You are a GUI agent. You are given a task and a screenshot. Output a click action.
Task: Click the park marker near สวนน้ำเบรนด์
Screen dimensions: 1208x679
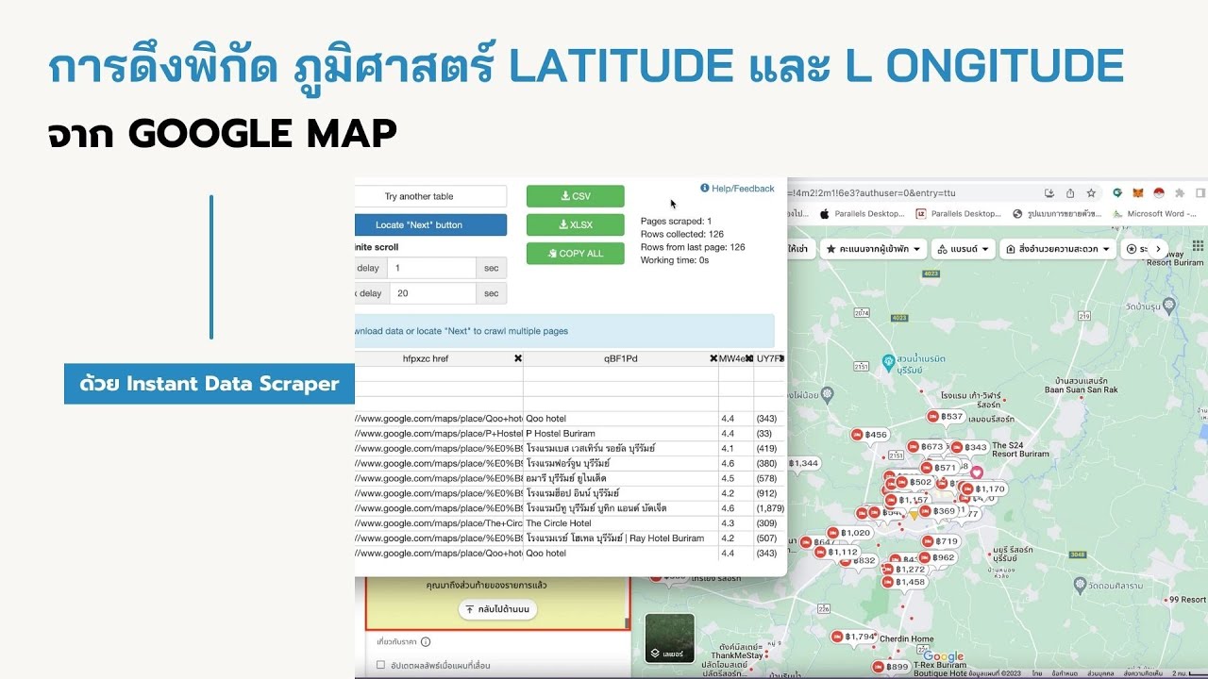click(887, 361)
